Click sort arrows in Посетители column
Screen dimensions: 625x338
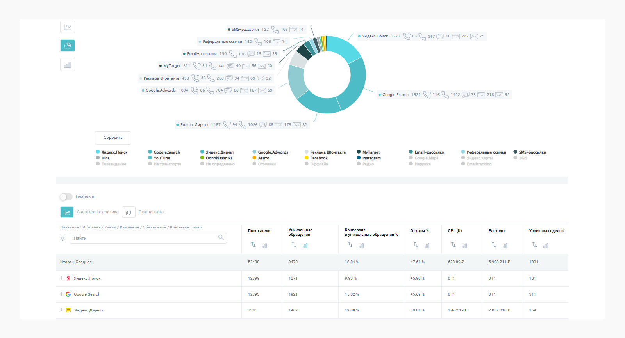(253, 245)
